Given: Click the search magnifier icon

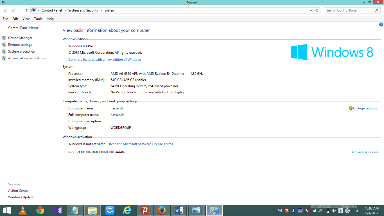Looking at the screenshot, I should [x=377, y=10].
